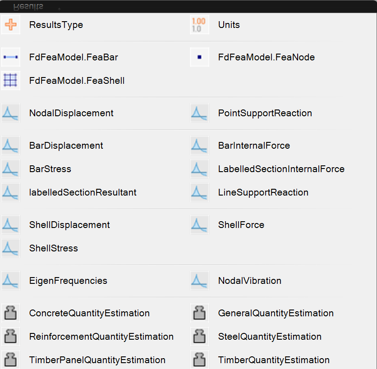This screenshot has height=369, width=377.
Task: Click the FdFeaModel.FeaBar icon
Action: click(x=11, y=57)
